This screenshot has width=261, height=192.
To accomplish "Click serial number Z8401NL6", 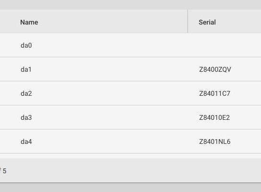I will (215, 141).
